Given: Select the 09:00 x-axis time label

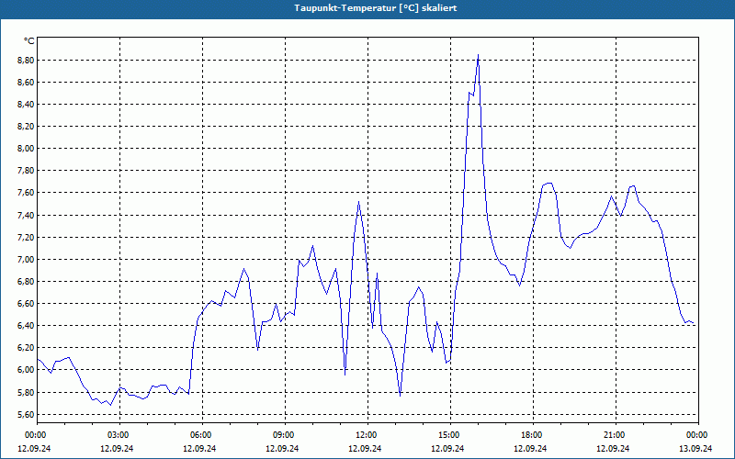Looking at the screenshot, I should 283,435.
